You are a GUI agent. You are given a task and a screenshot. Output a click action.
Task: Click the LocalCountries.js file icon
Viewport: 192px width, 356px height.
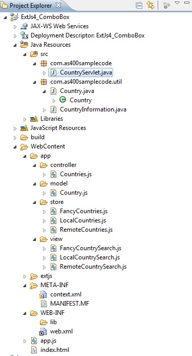(x=53, y=220)
